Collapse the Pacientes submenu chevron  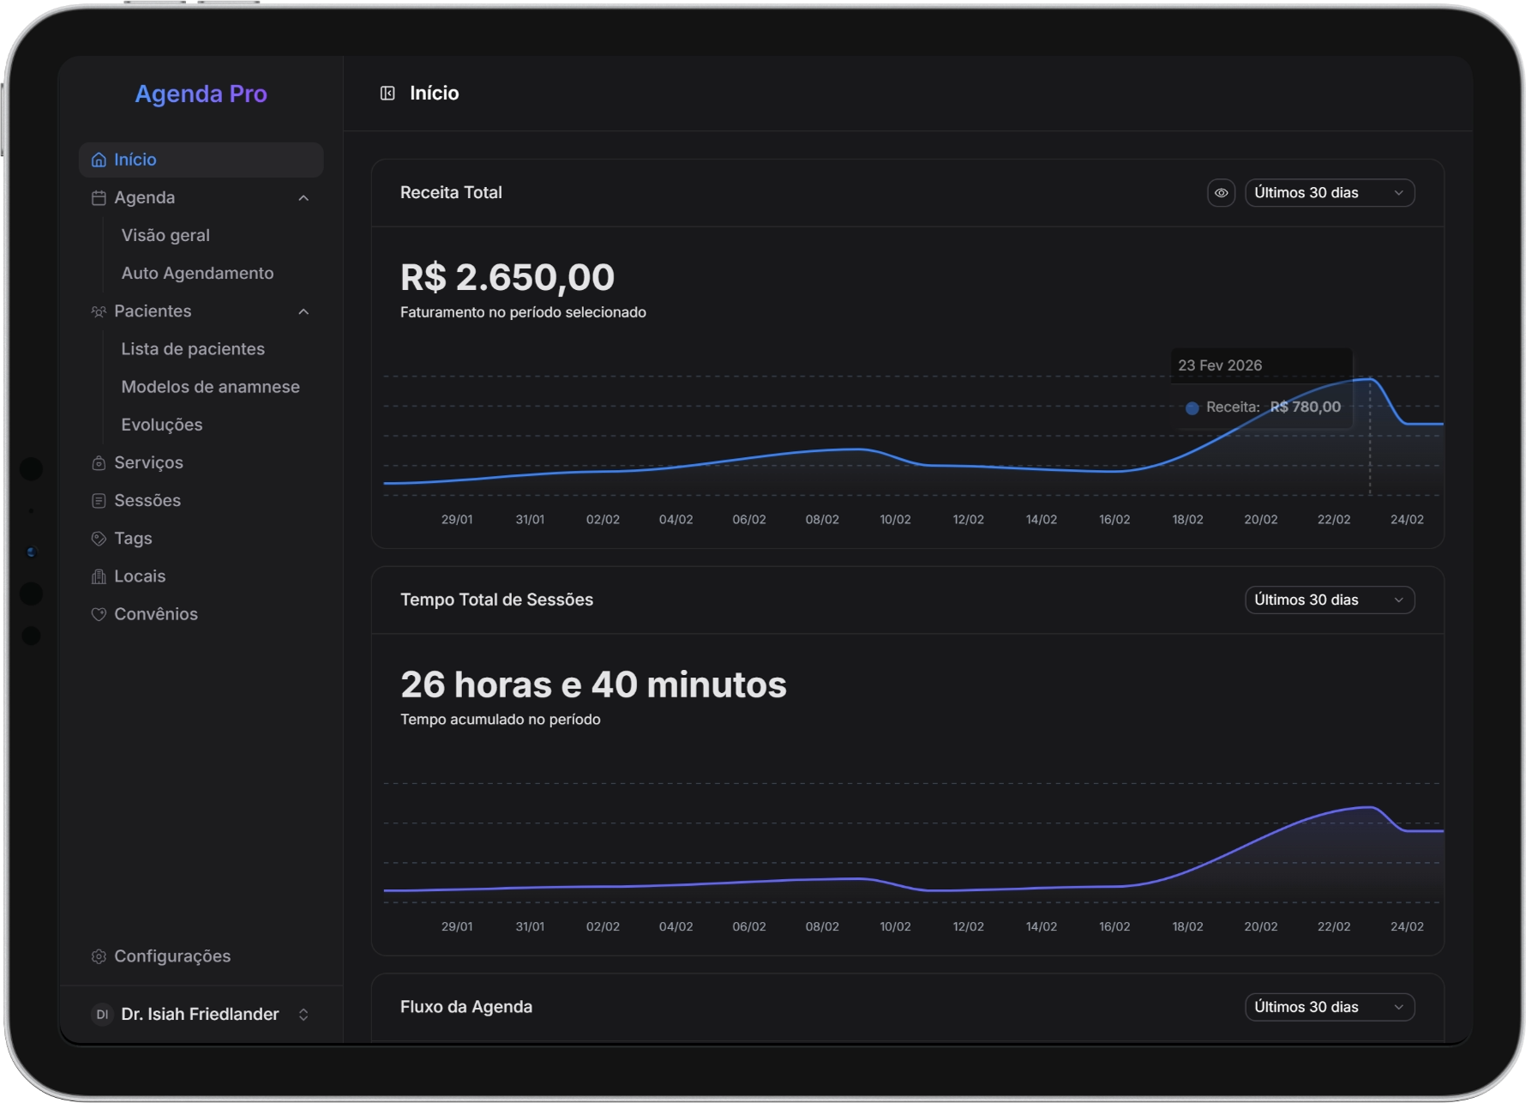tap(303, 311)
